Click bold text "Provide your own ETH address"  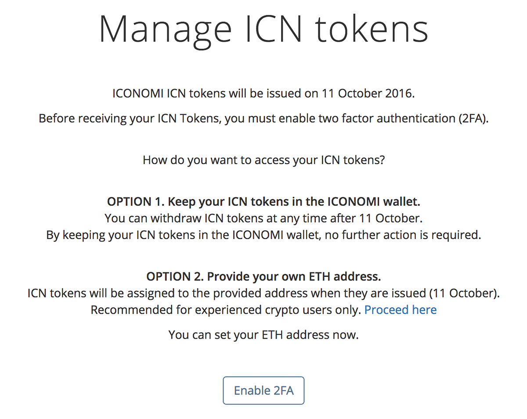(293, 276)
